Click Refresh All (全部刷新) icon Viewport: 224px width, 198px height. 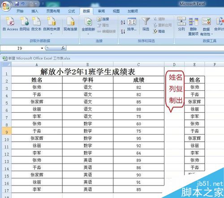88,22
